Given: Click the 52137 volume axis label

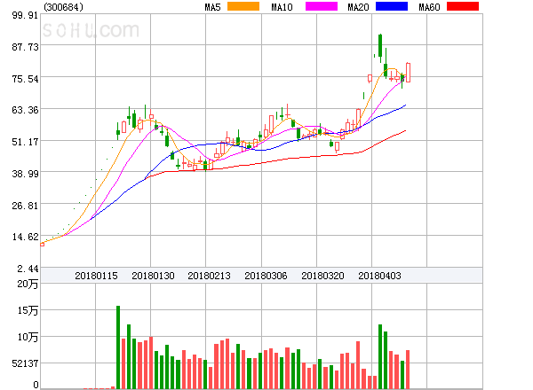Looking at the screenshot, I should pos(25,363).
